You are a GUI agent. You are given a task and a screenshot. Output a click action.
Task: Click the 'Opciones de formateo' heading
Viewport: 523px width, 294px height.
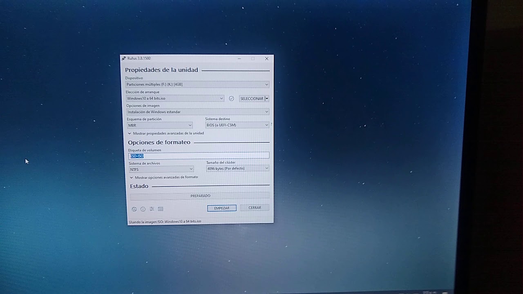159,143
